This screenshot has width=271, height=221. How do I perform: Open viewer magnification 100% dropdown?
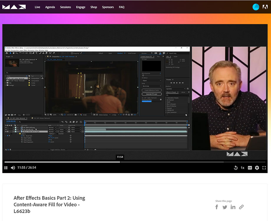pyautogui.click(x=56, y=115)
